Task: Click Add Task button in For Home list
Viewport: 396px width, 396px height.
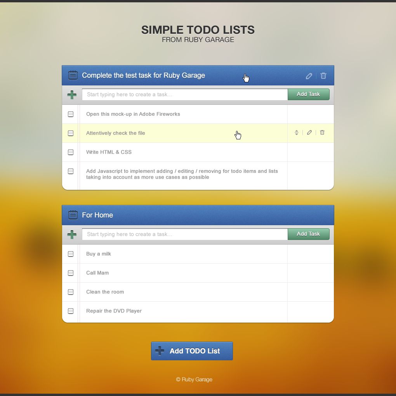Action: [x=308, y=234]
